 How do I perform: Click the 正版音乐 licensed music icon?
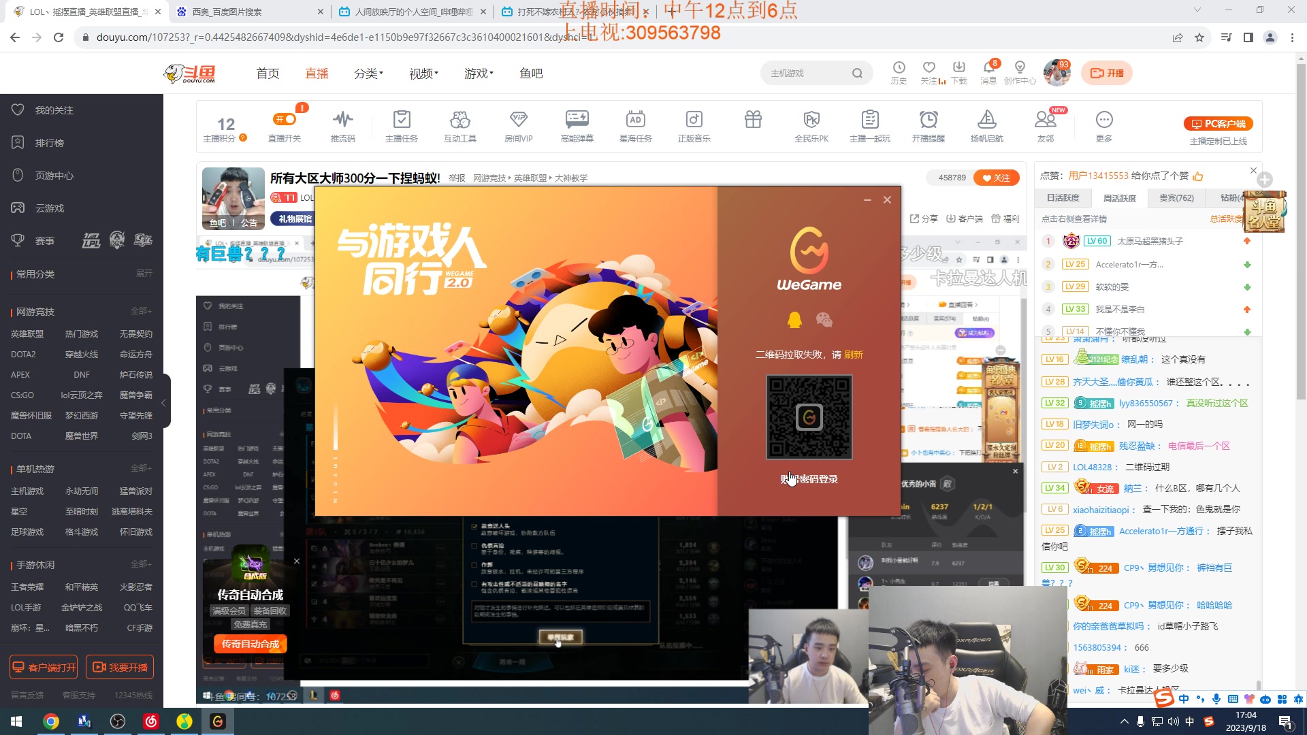pos(694,125)
